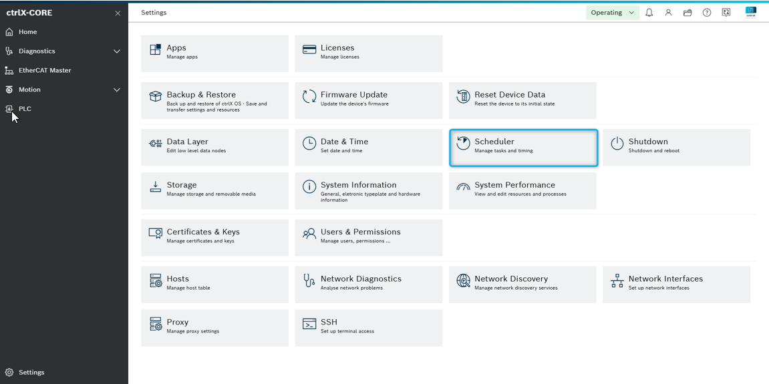Open the Operating mode dropdown

pos(612,13)
